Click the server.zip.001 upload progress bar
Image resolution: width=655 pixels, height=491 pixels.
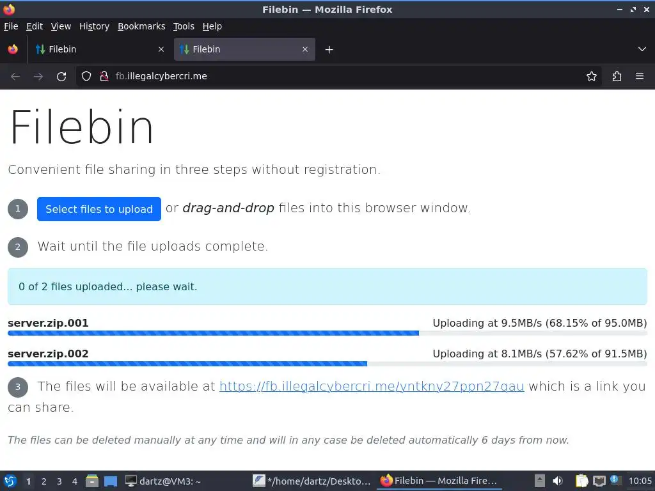[x=327, y=333]
